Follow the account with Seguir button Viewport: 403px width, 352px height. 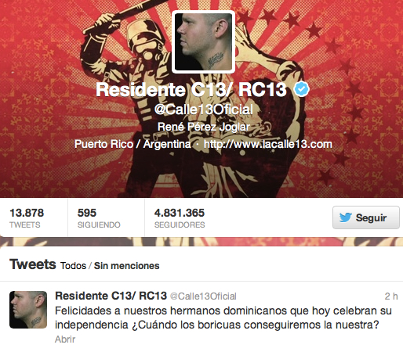point(366,217)
